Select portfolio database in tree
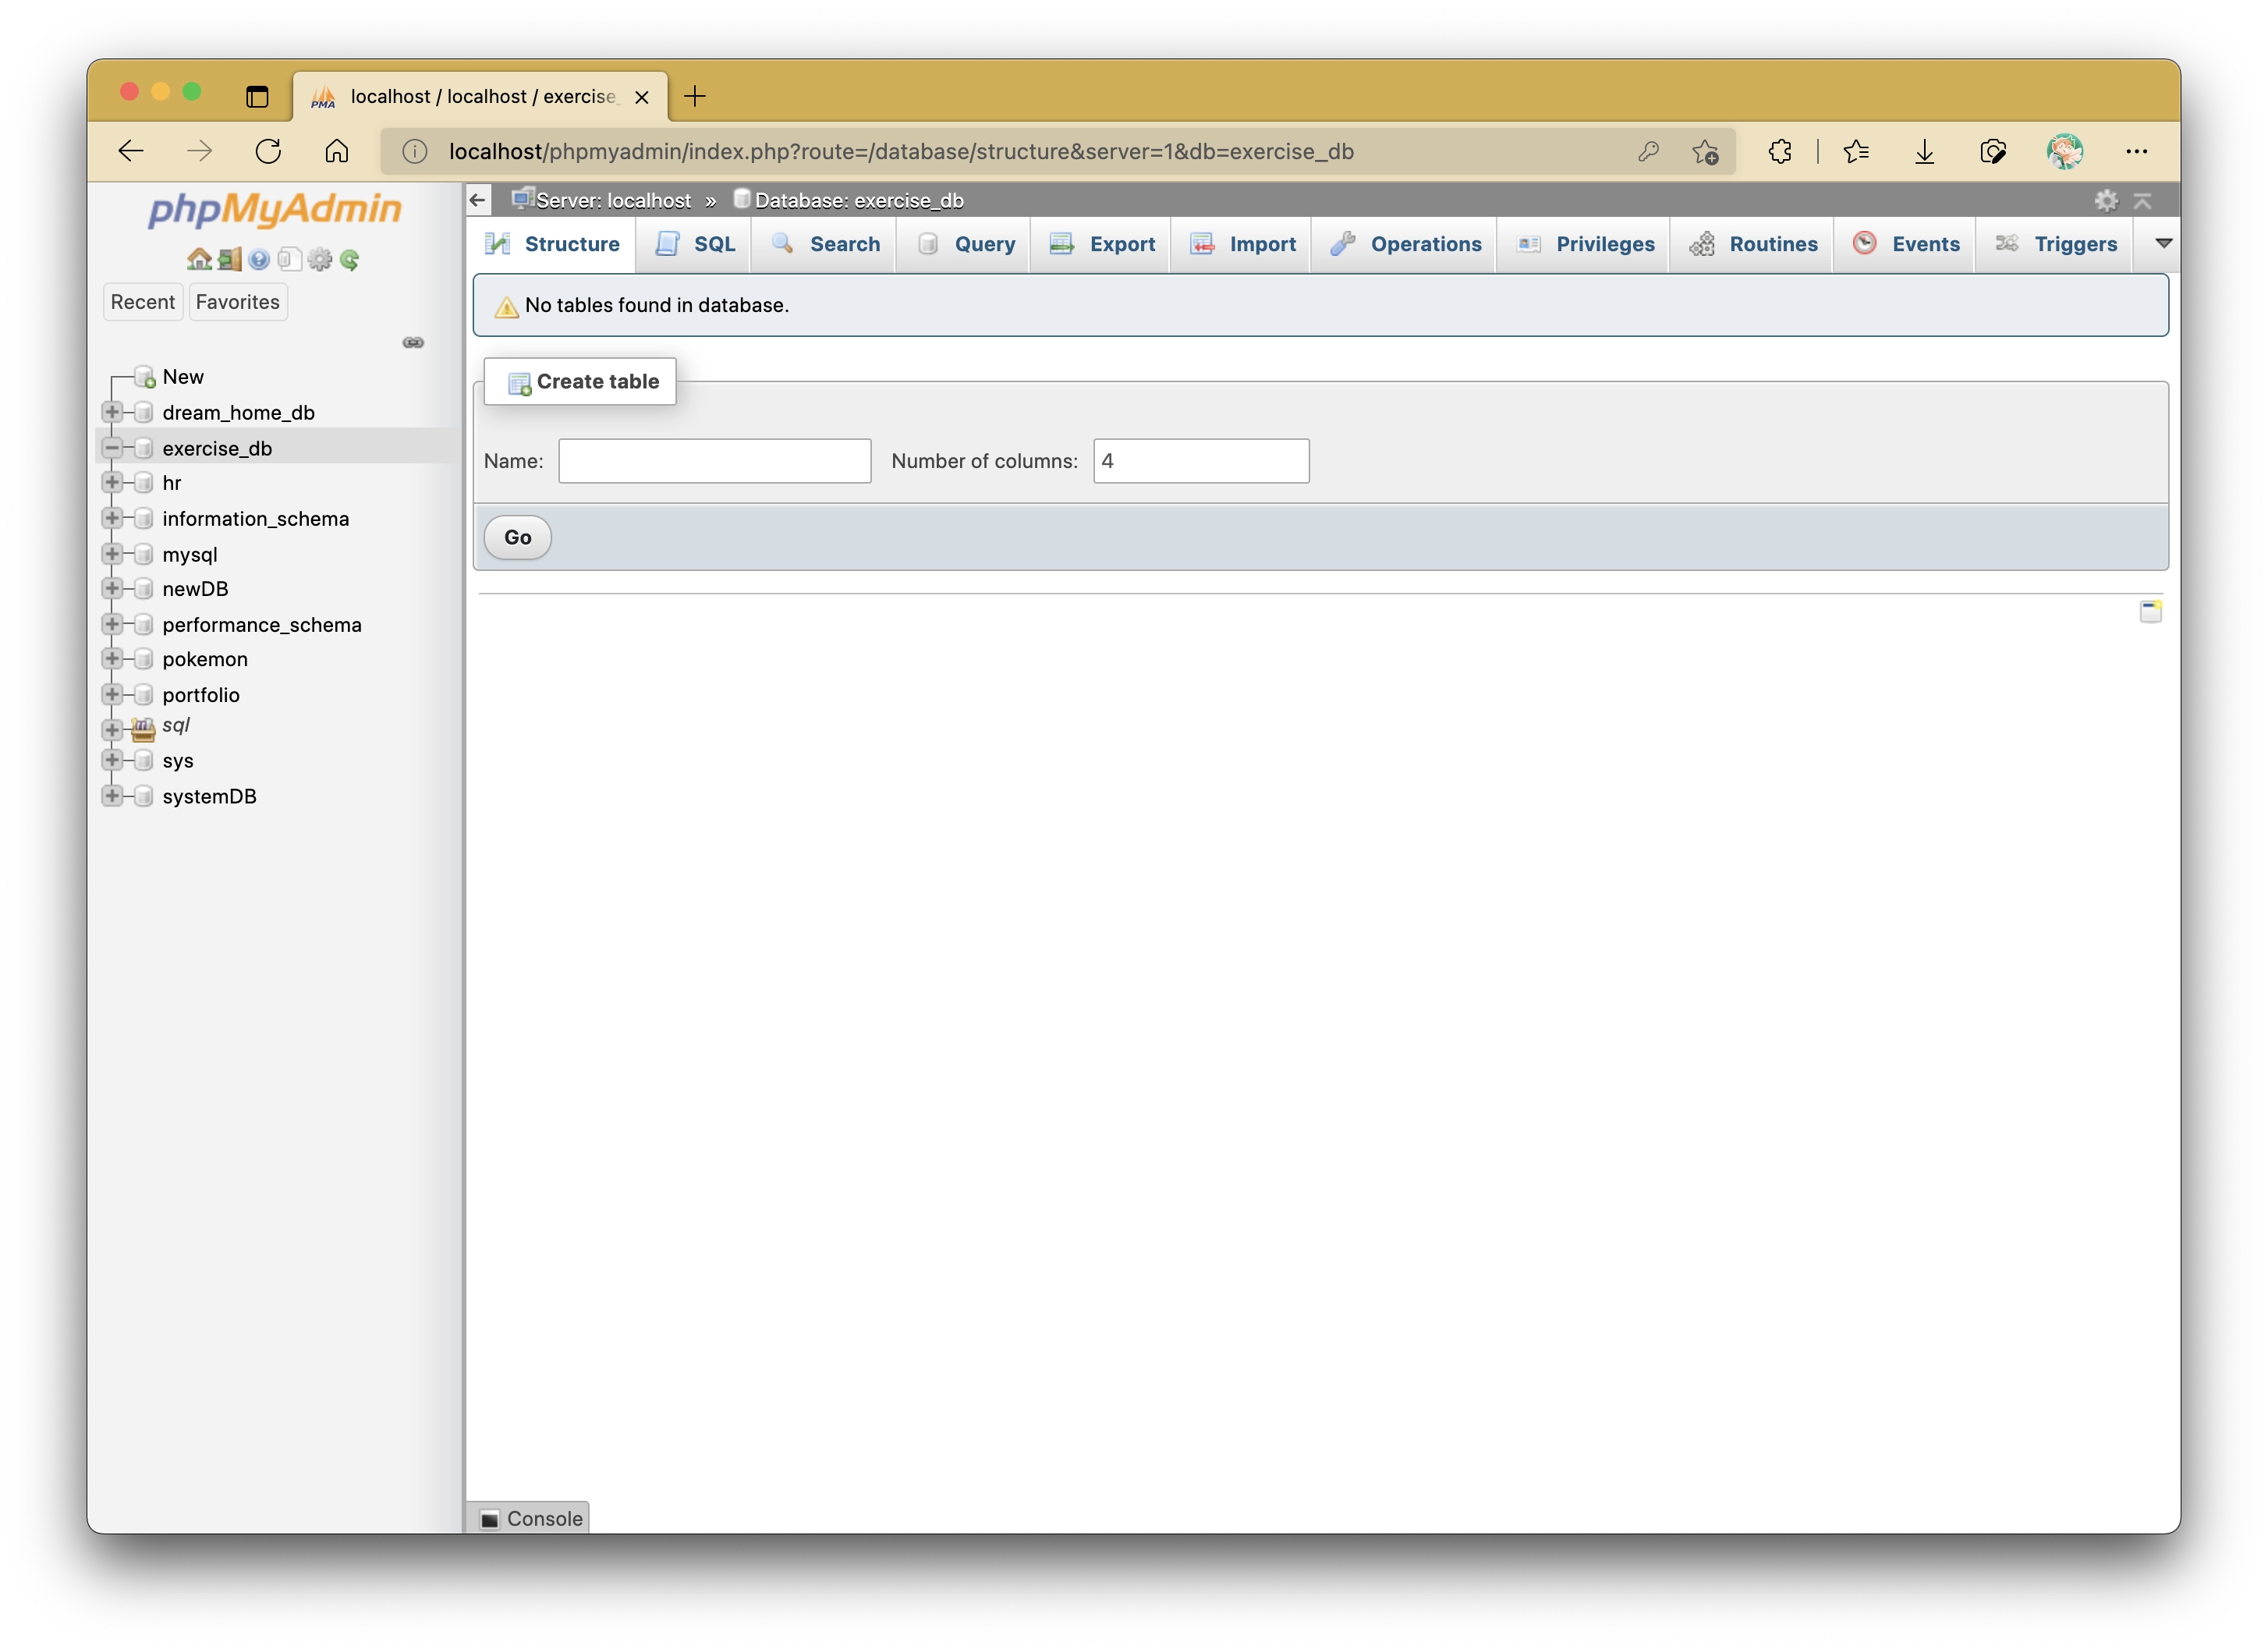This screenshot has width=2268, height=1649. tap(201, 695)
